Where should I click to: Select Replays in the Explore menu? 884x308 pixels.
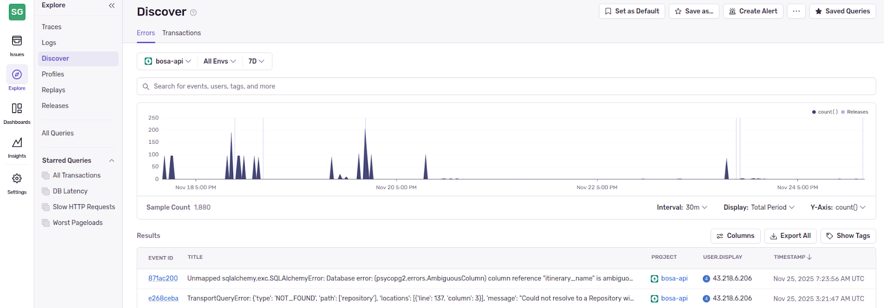click(54, 90)
